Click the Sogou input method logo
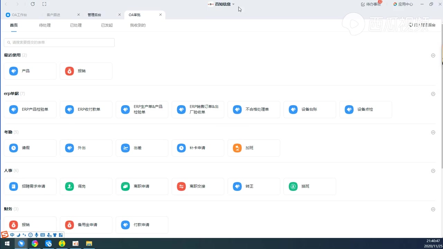This screenshot has height=249, width=443. point(5,235)
